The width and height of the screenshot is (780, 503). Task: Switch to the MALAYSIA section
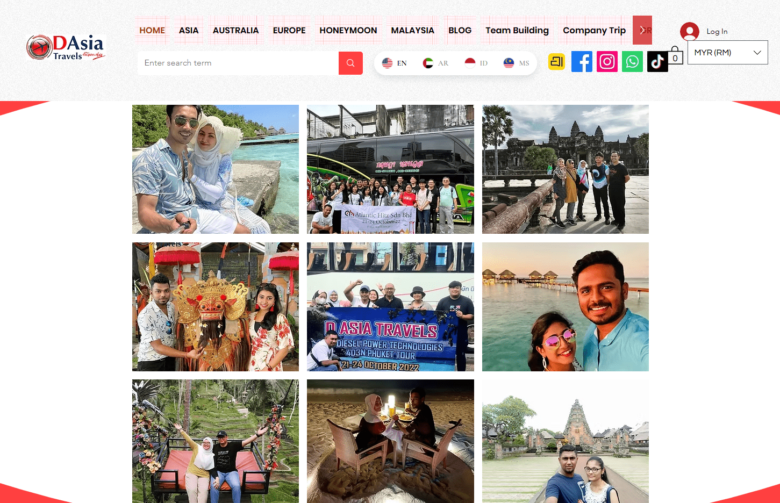pos(412,31)
